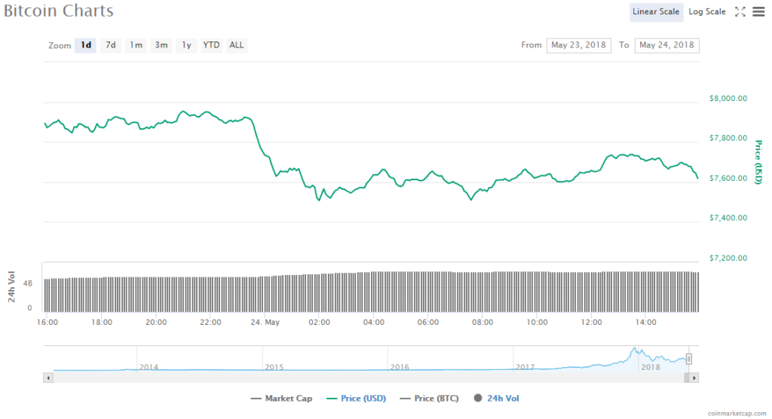This screenshot has height=419, width=772.
Task: Show ALL price history
Action: coord(237,45)
